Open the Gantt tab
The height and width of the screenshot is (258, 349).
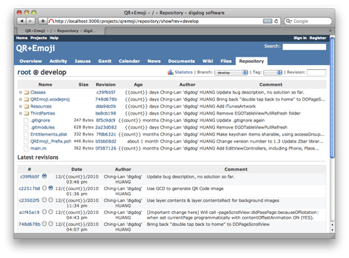click(105, 61)
